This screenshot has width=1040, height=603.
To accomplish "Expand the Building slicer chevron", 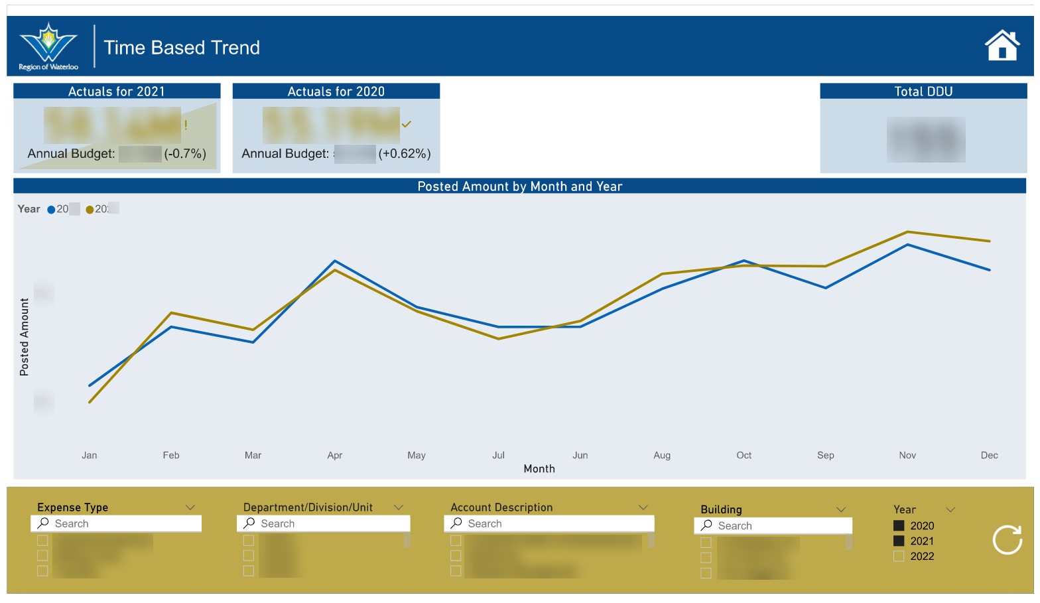I will pos(841,509).
